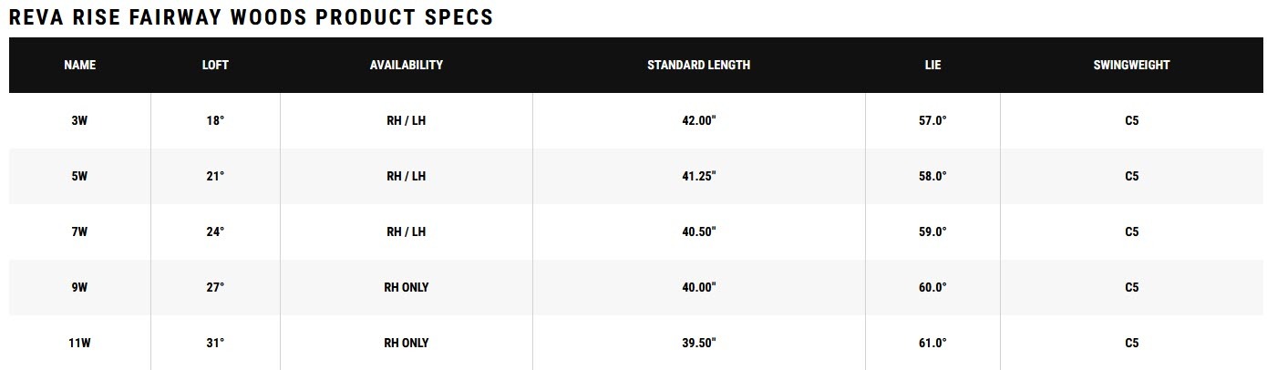Click the Reva Rise Fairway Woods heading

point(251,17)
